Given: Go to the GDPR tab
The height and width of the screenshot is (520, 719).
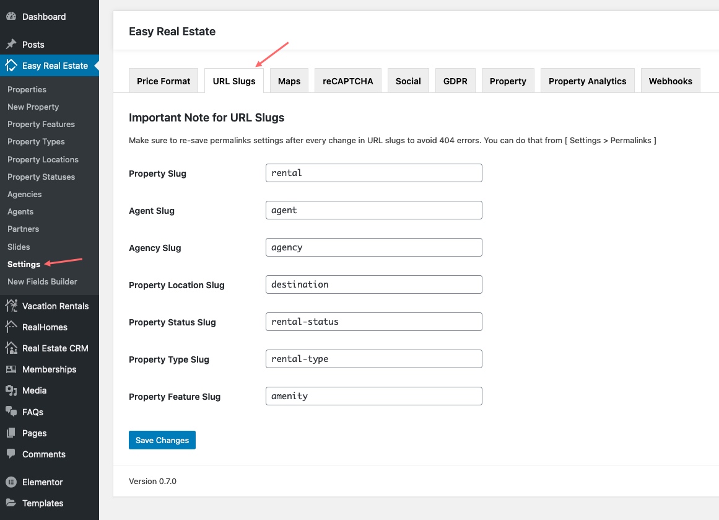Looking at the screenshot, I should pyautogui.click(x=455, y=81).
